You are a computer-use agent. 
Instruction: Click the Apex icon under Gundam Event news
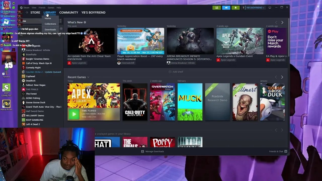(218, 60)
